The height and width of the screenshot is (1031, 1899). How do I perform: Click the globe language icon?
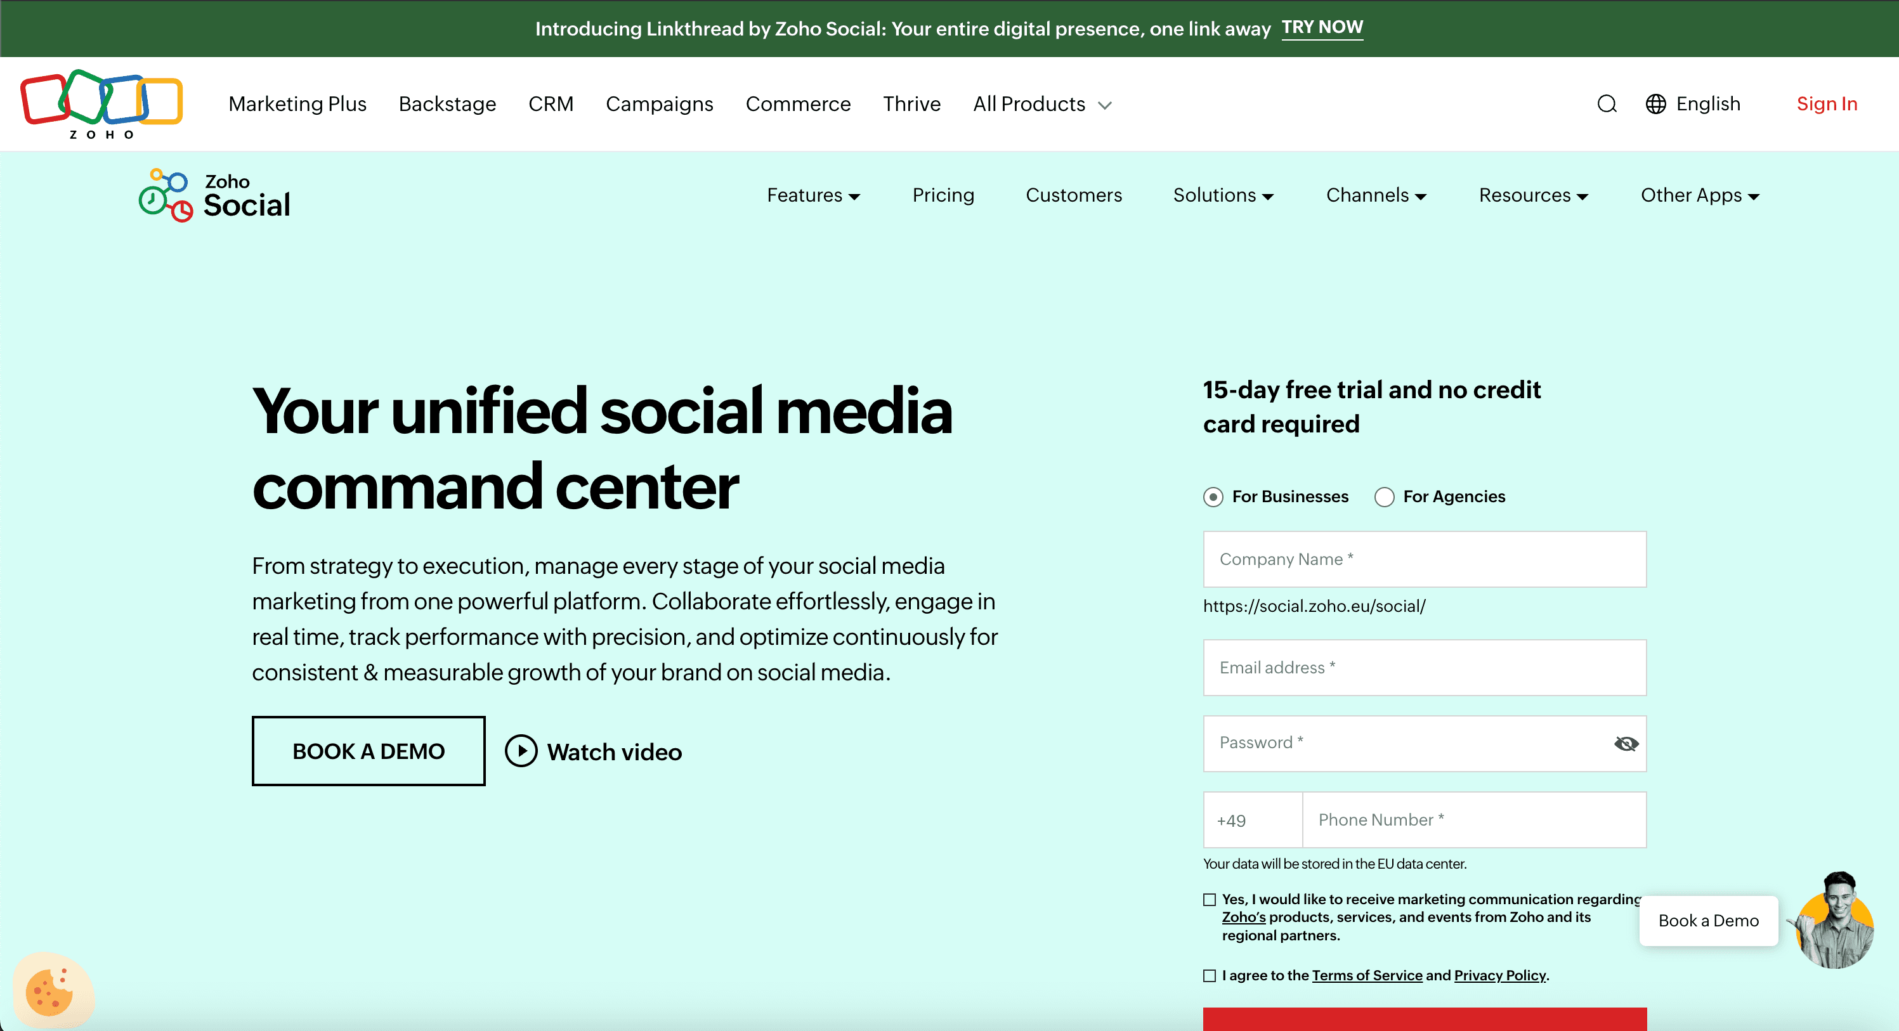pyautogui.click(x=1655, y=104)
